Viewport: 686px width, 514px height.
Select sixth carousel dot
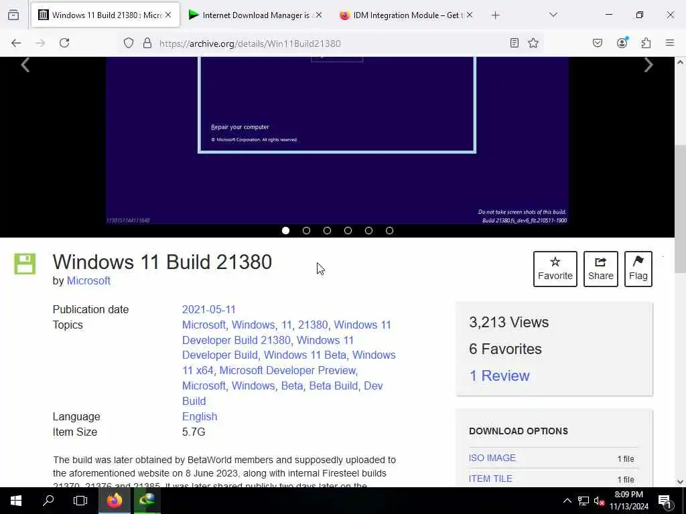pos(389,230)
